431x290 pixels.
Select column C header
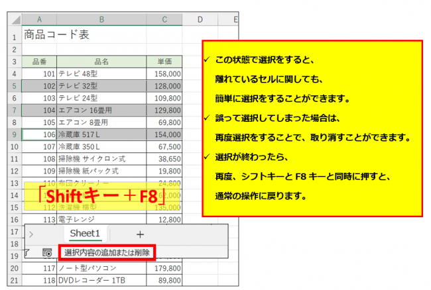click(x=164, y=21)
